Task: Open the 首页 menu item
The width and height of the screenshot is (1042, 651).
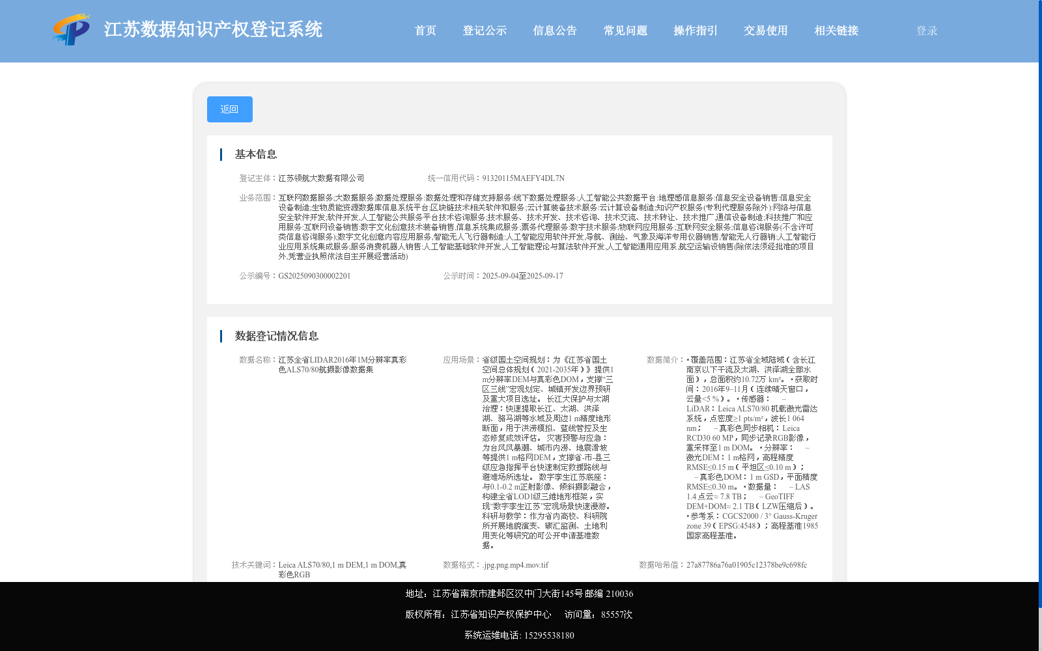Action: click(425, 31)
